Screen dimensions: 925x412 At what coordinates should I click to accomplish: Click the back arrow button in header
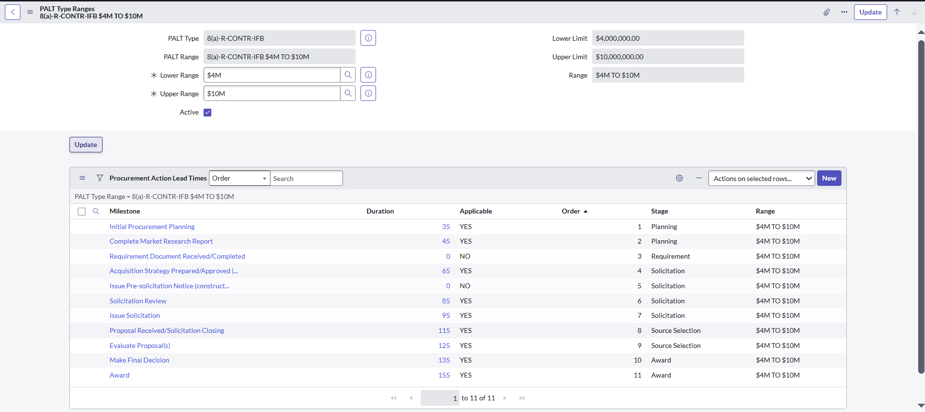point(13,12)
